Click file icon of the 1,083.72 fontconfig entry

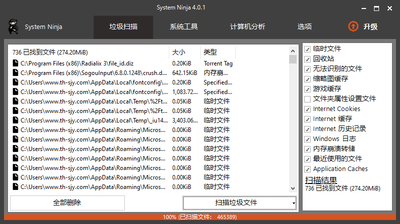pos(15,92)
